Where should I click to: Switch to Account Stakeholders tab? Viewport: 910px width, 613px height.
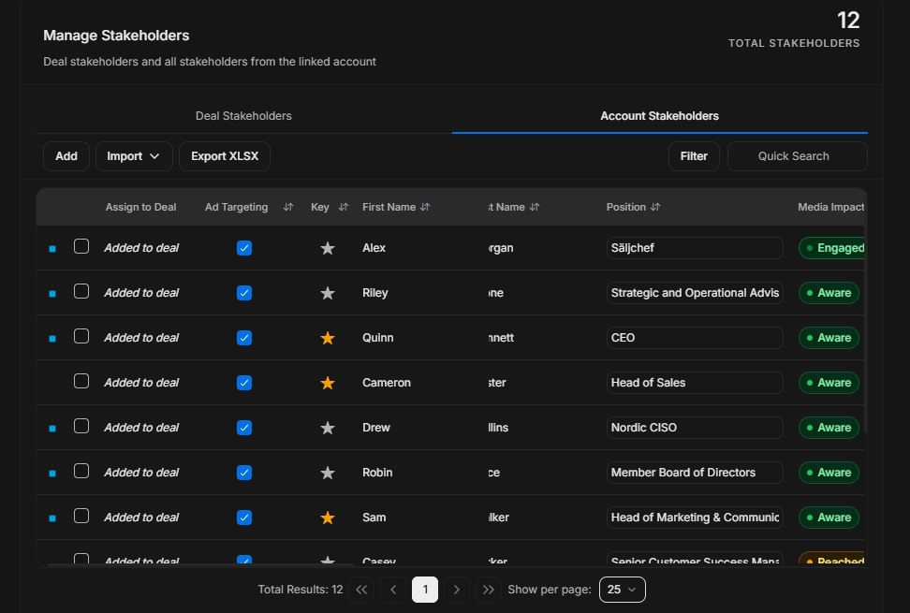pos(660,116)
